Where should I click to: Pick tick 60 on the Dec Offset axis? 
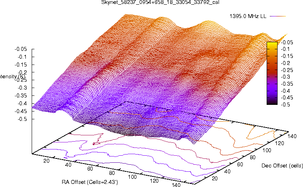(240, 164)
